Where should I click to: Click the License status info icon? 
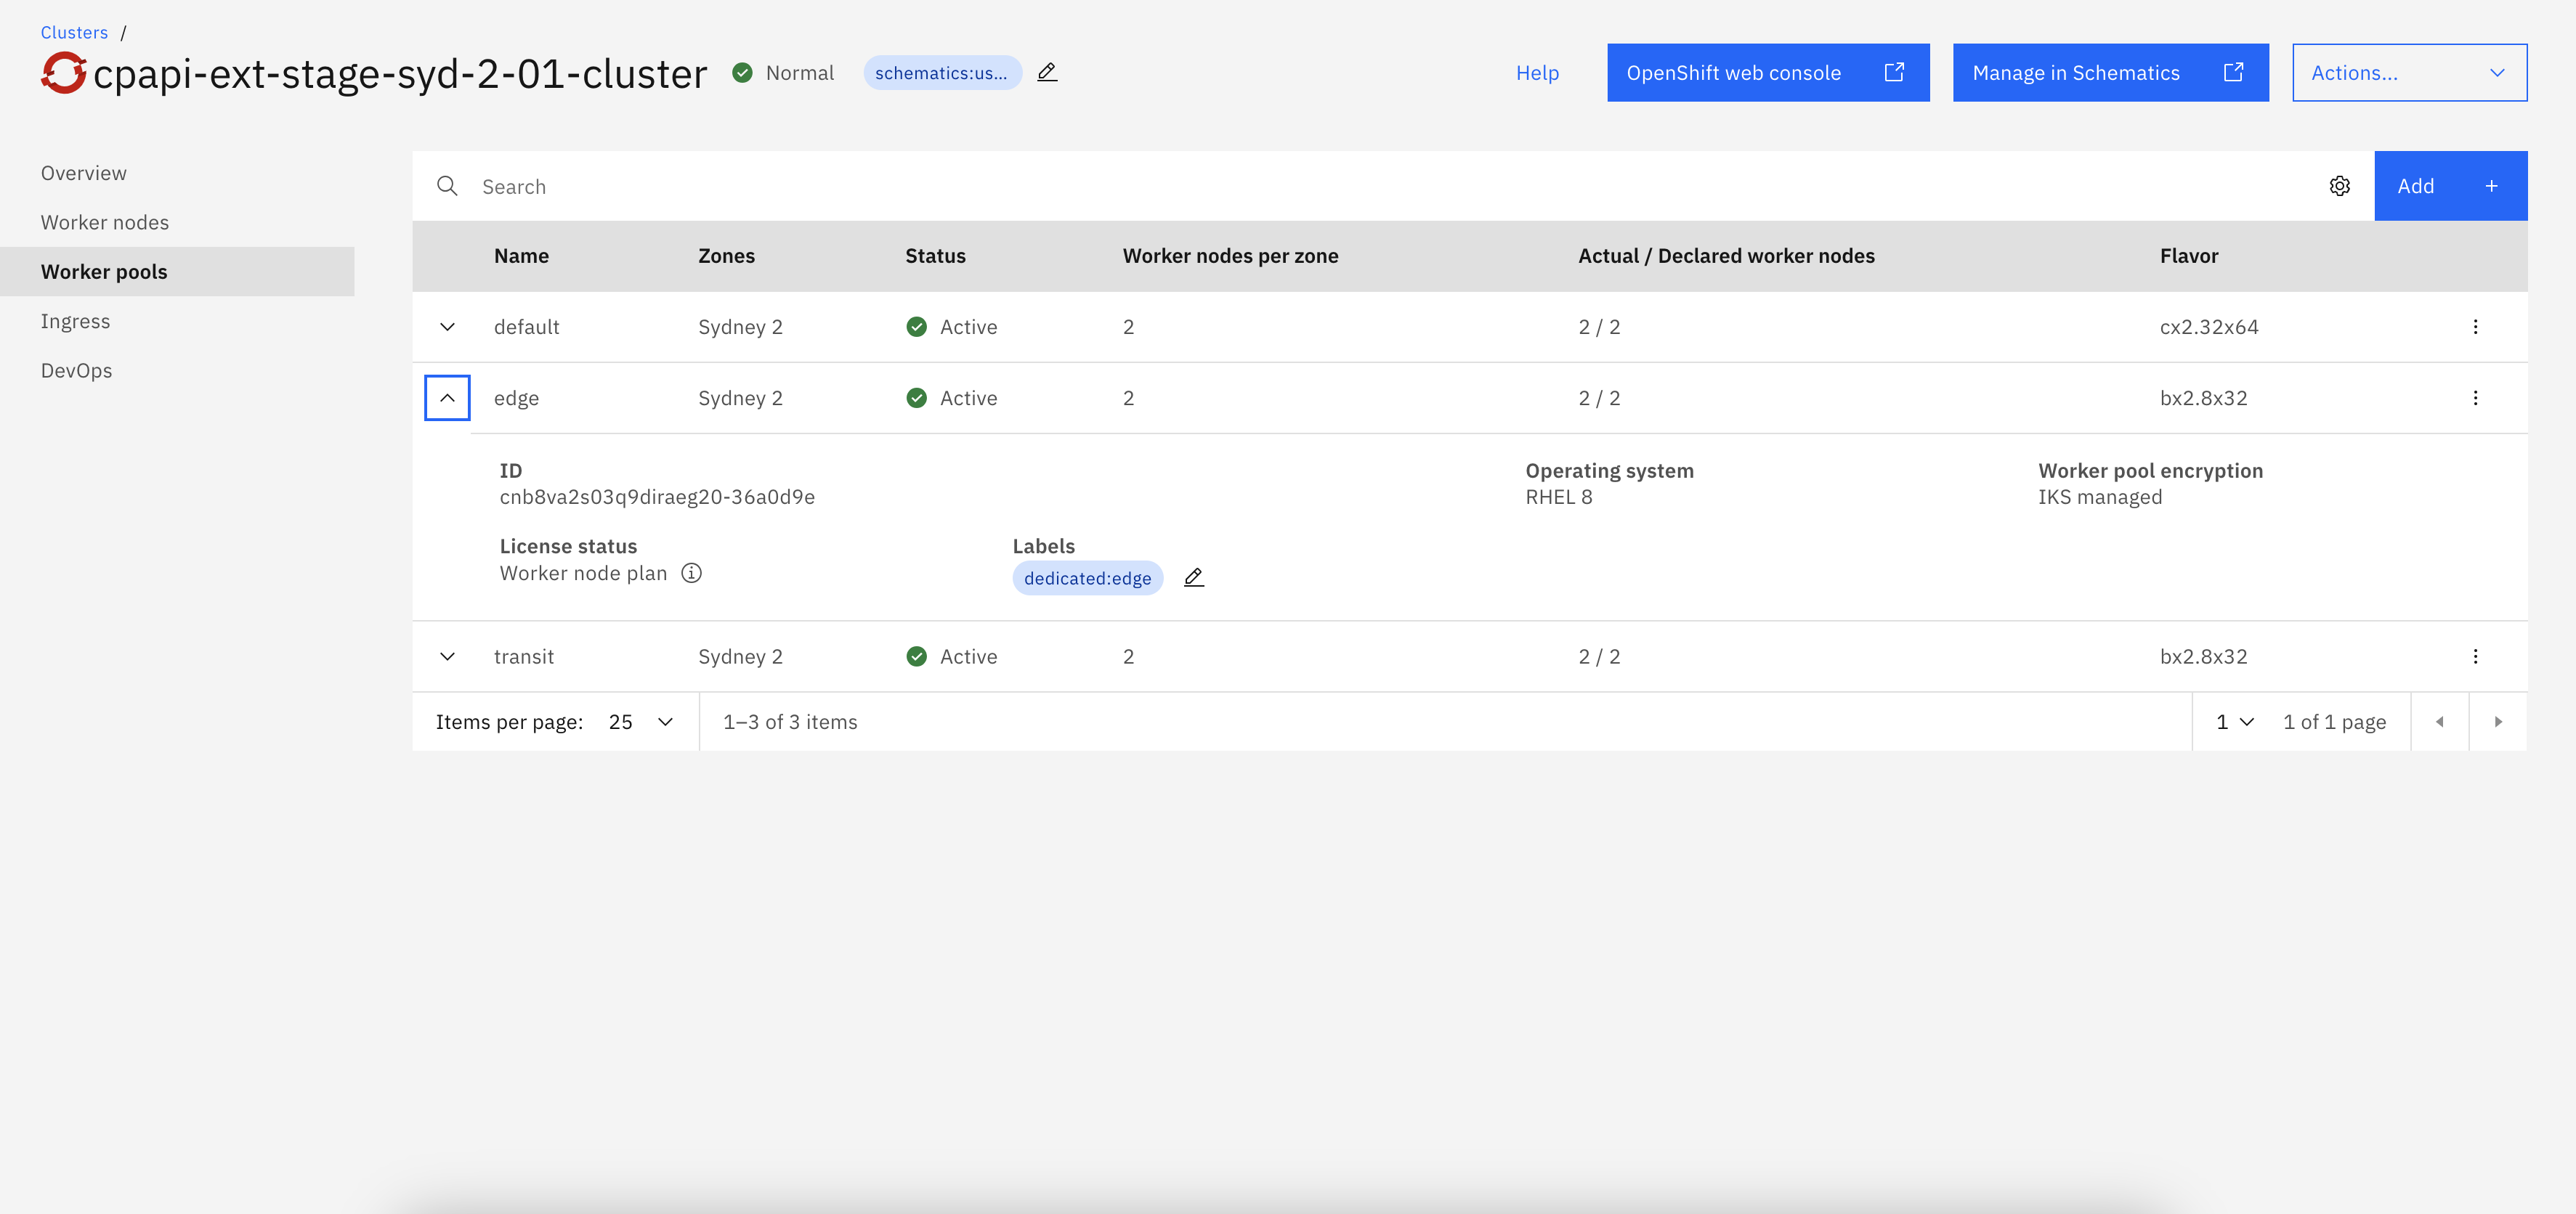point(691,573)
